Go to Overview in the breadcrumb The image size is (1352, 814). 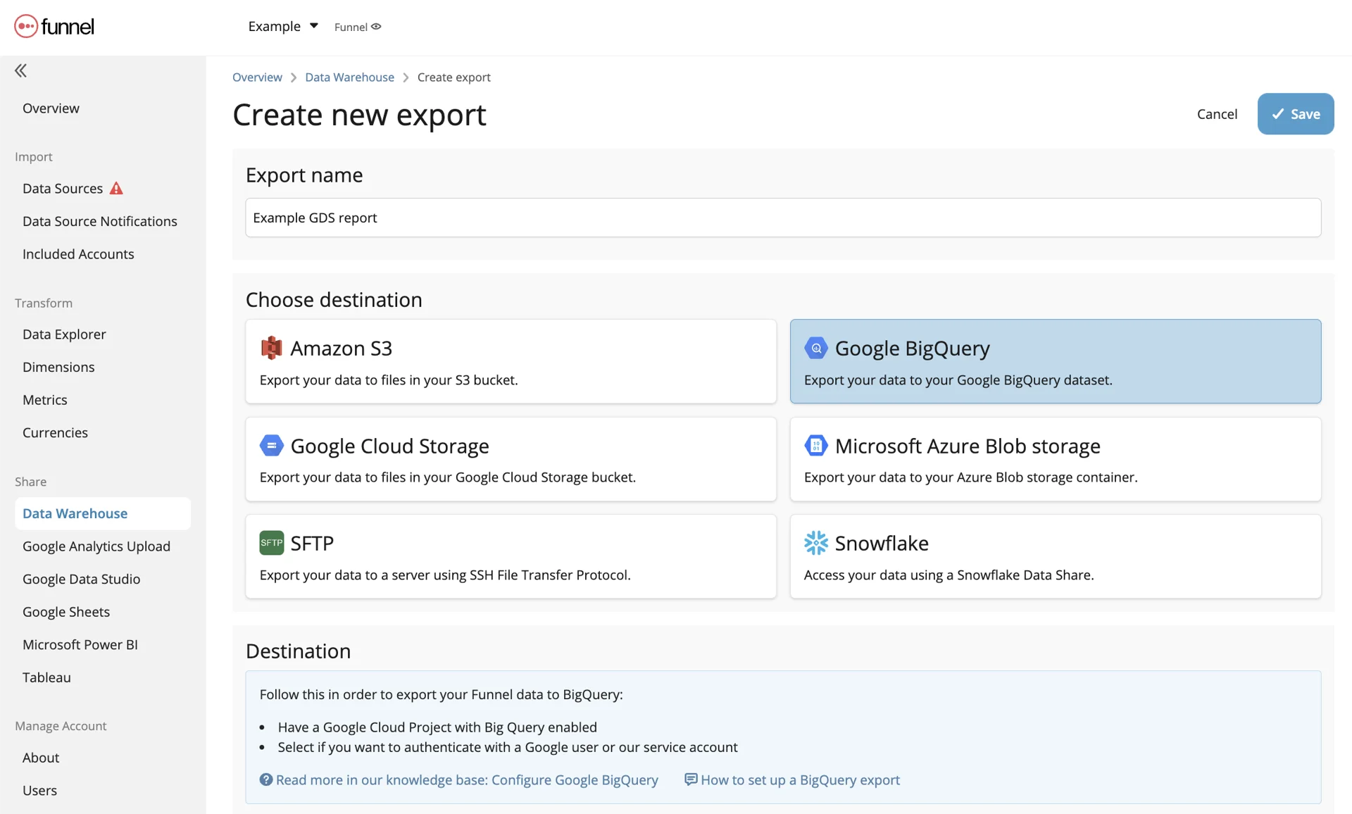(257, 77)
